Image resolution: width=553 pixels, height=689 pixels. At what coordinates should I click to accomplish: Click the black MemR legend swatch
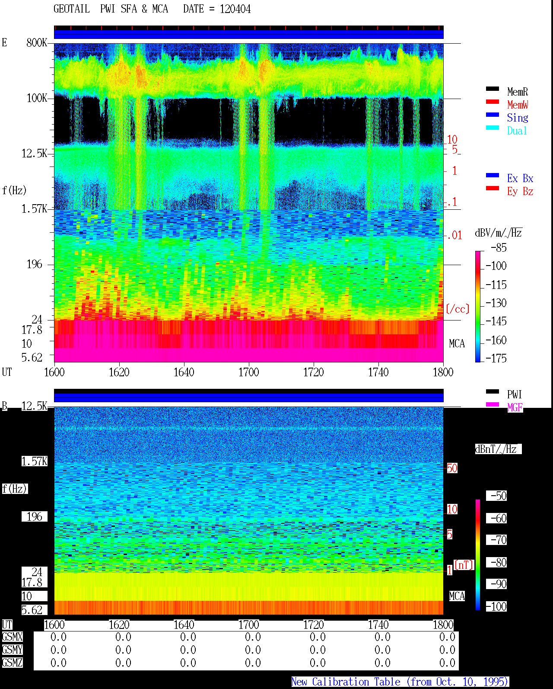[493, 89]
